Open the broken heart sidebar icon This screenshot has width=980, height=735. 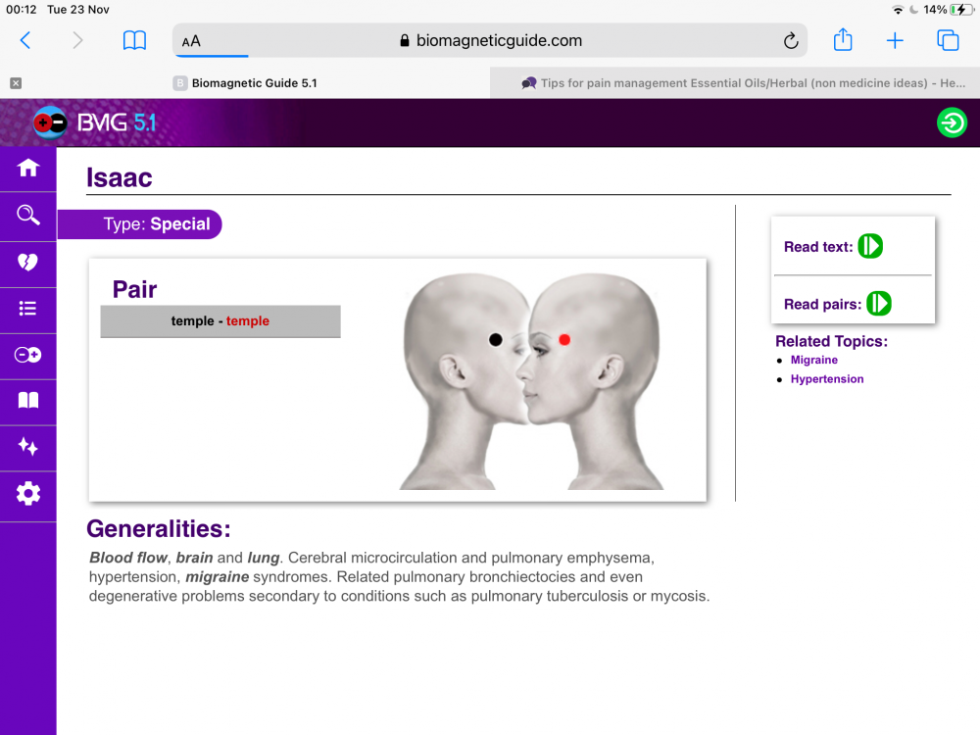pyautogui.click(x=27, y=262)
